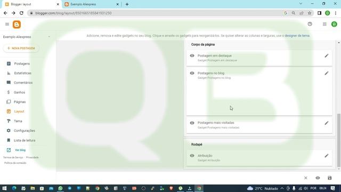The height and width of the screenshot is (192, 341).
Task: Go back in browser history
Action: (x=5, y=13)
